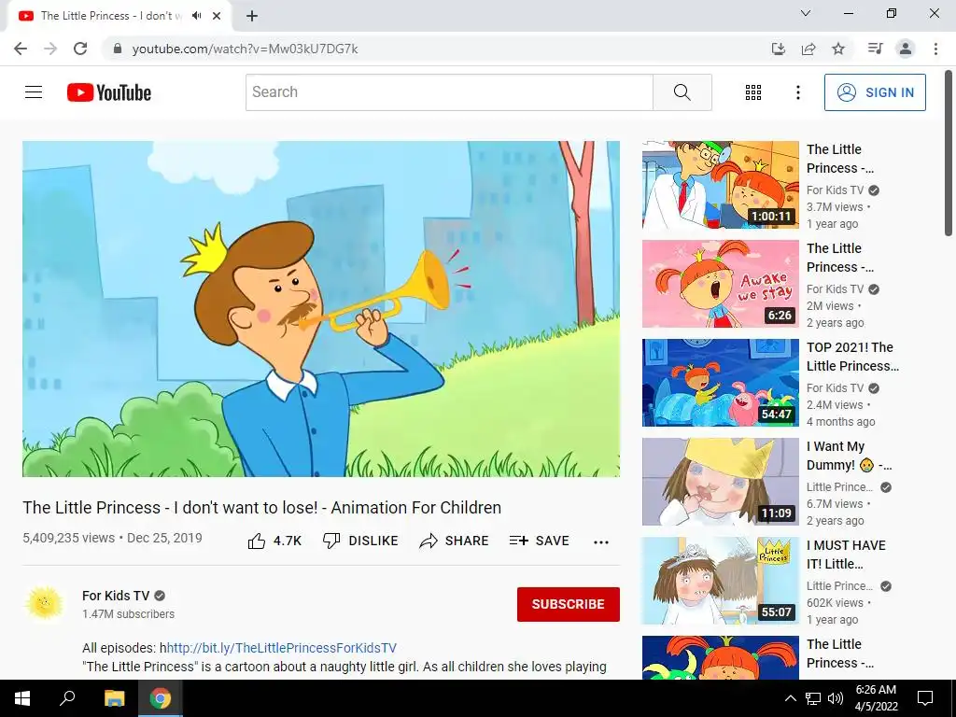Open bit.ly TheLittlePrincessForKidsTV link
Image resolution: width=956 pixels, height=717 pixels.
point(282,648)
